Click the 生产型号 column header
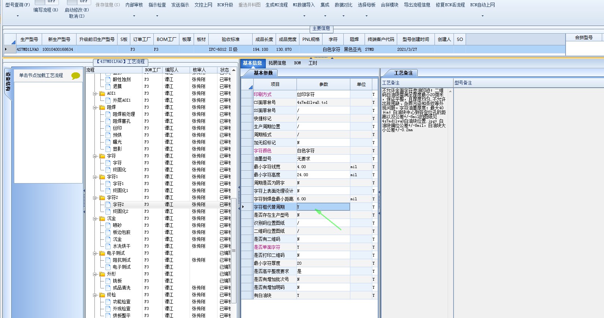604x318 pixels. pos(29,39)
